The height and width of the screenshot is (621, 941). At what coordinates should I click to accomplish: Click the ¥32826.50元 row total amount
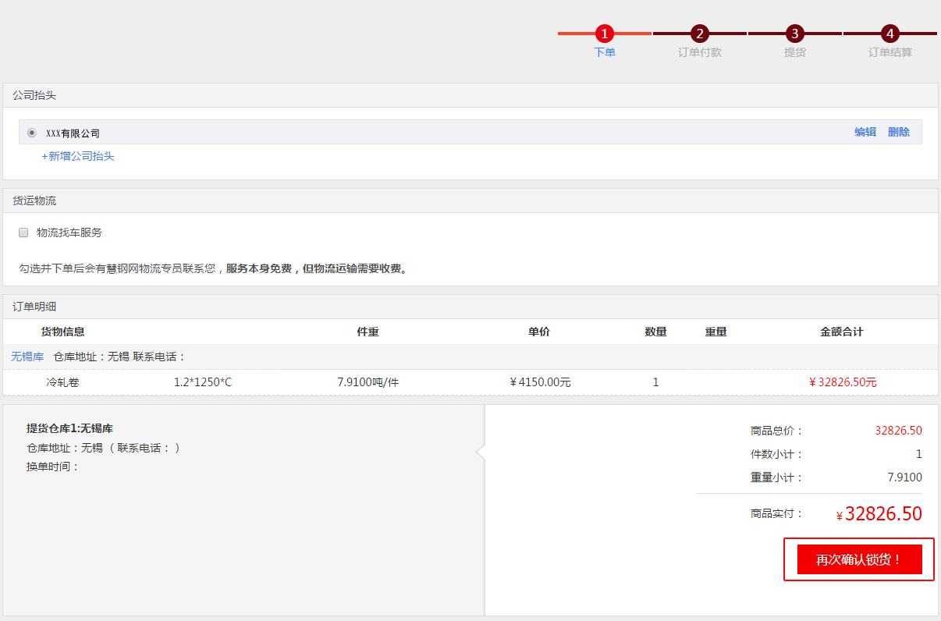(x=843, y=382)
